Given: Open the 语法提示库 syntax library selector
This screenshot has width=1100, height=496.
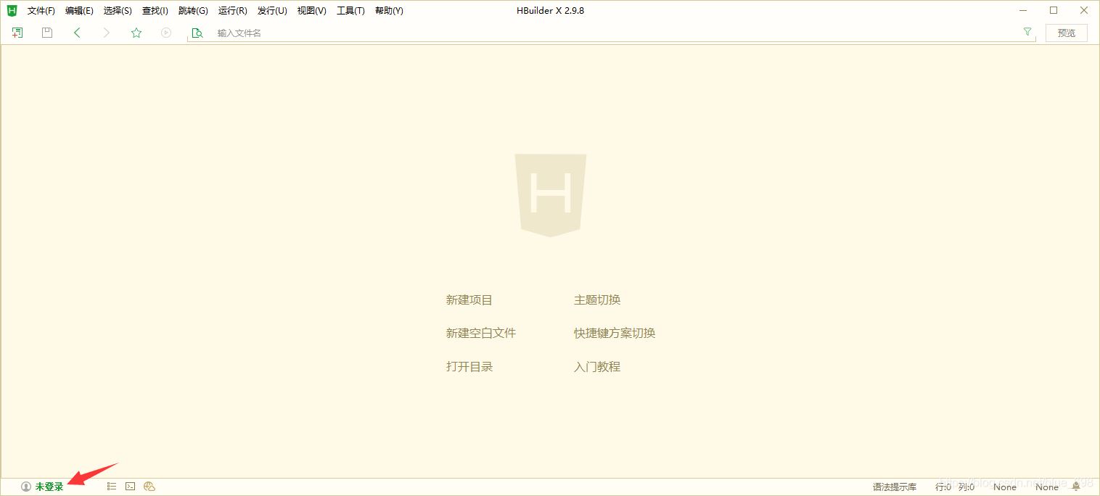Looking at the screenshot, I should pos(893,487).
